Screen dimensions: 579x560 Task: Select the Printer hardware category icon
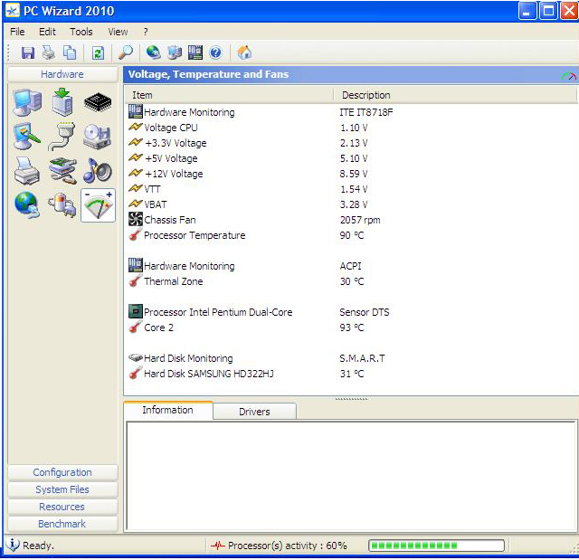[x=27, y=170]
